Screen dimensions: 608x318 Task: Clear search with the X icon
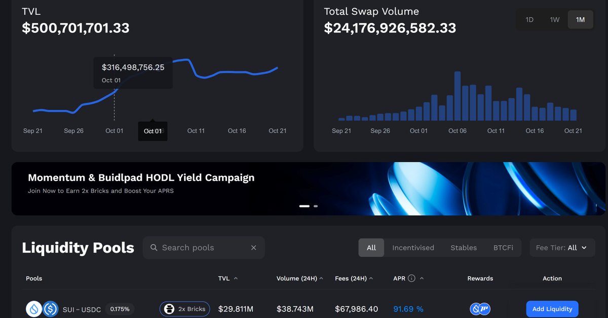[x=254, y=248]
